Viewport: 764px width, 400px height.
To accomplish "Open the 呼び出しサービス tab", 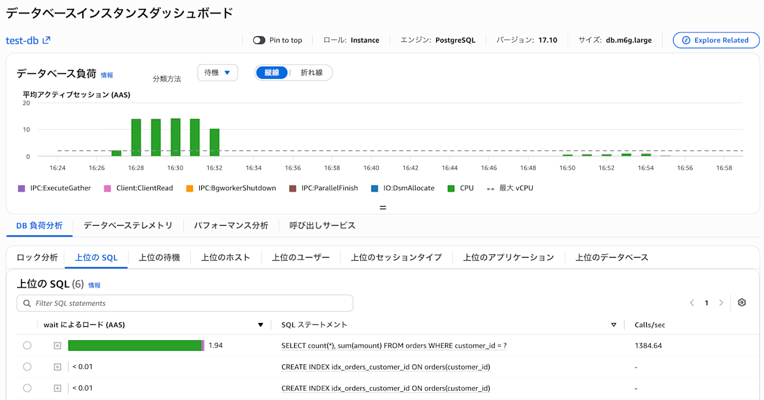I will pyautogui.click(x=322, y=225).
